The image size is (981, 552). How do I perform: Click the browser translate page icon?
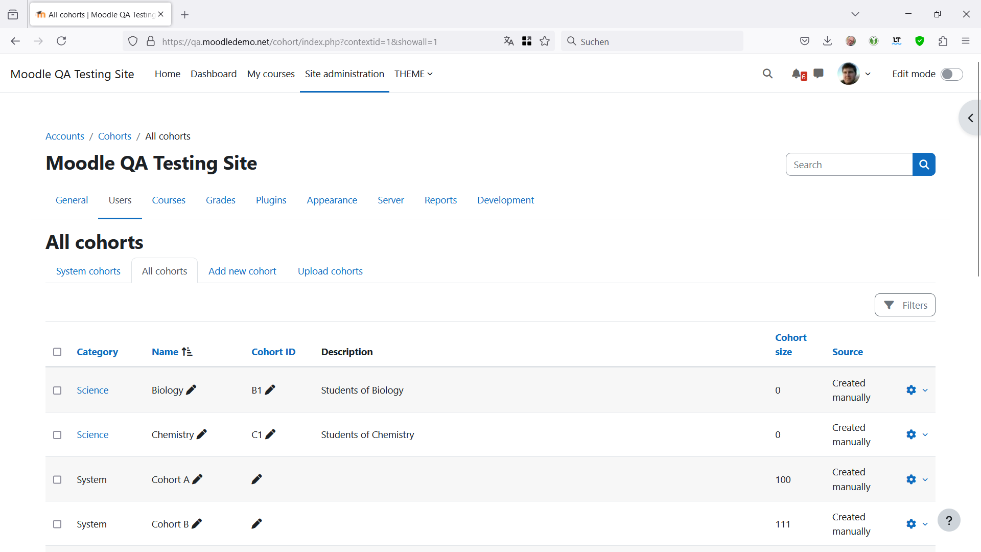coord(508,41)
